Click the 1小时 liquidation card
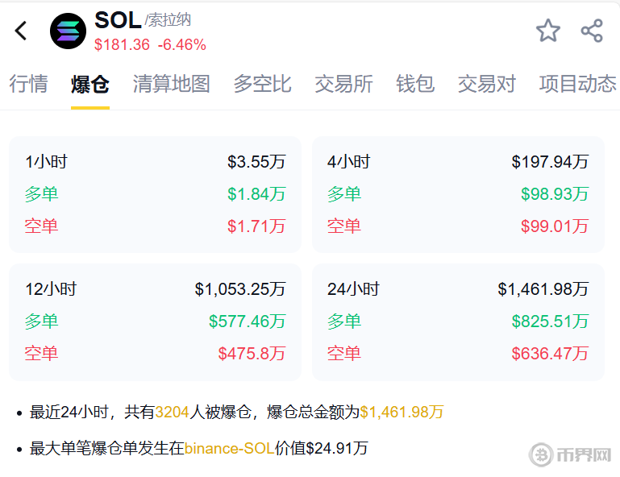The width and height of the screenshot is (620, 477). 155,194
